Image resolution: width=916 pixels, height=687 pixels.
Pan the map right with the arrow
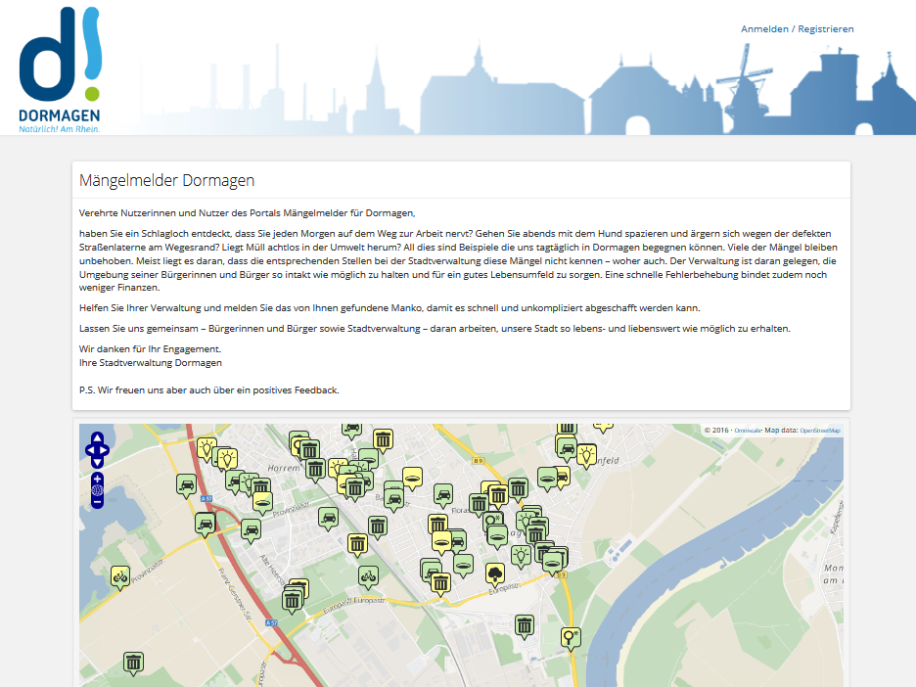pyautogui.click(x=104, y=450)
